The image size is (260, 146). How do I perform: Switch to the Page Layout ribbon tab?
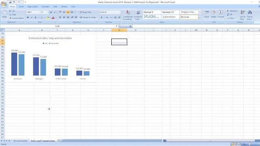(x=32, y=6)
